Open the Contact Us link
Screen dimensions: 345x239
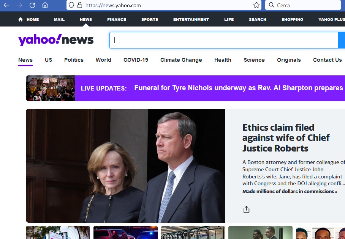(x=328, y=60)
